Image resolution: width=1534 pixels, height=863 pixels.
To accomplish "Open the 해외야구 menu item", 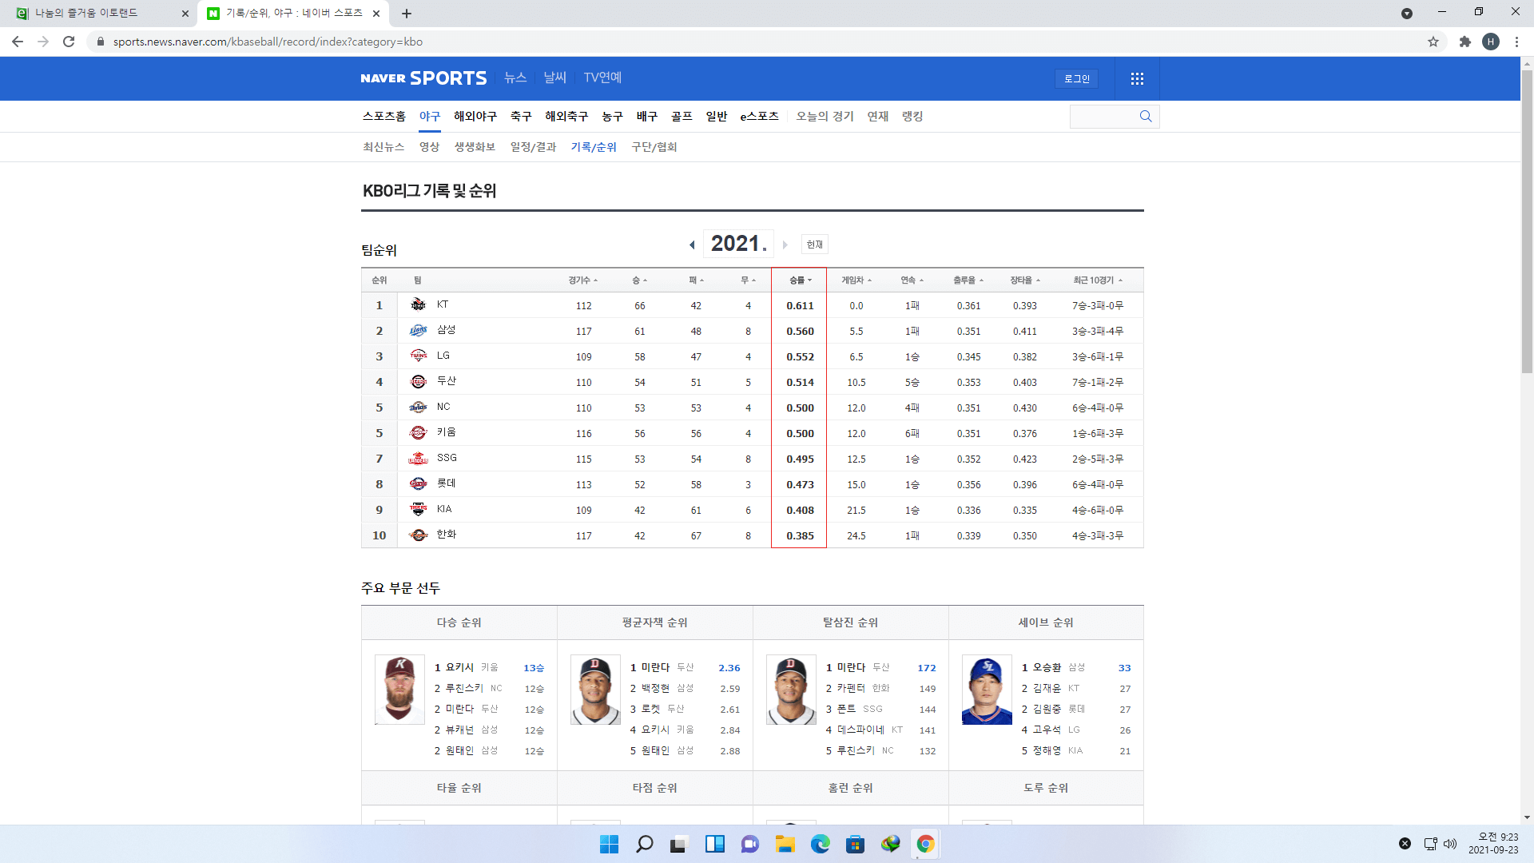I will [x=475, y=117].
